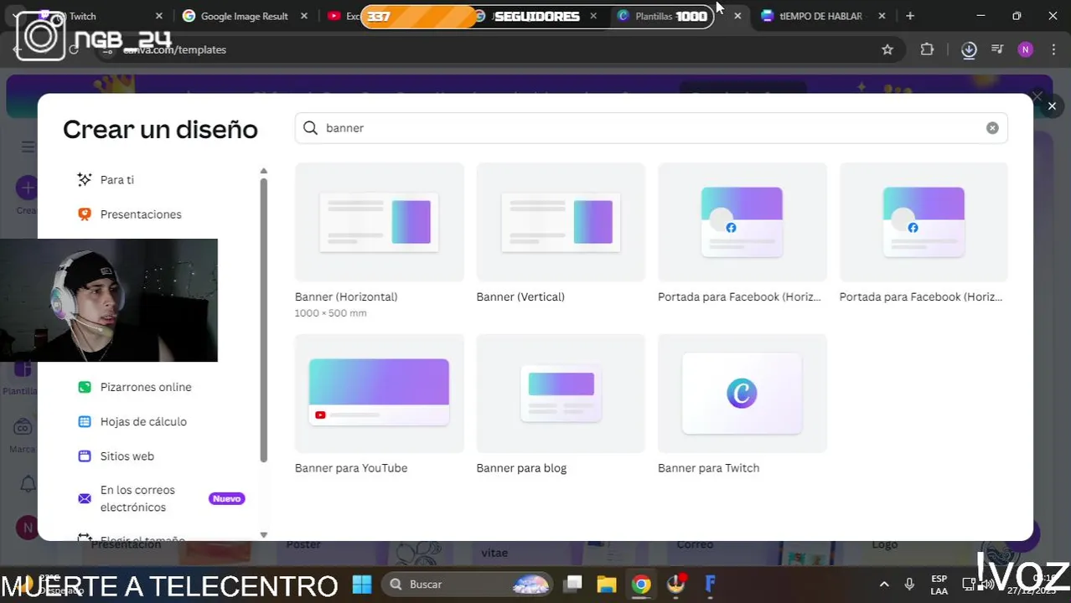Select the Banner para Twitch thumbnail
The height and width of the screenshot is (603, 1071).
pyautogui.click(x=742, y=394)
